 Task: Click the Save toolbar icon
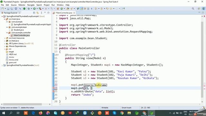click(x=8, y=9)
